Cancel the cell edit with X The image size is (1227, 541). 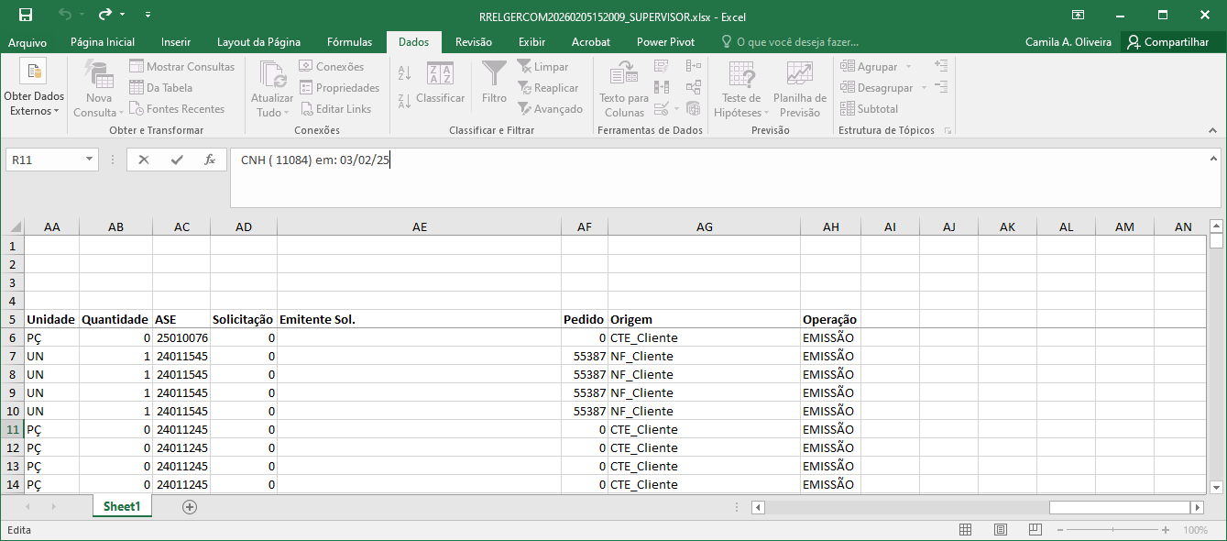(144, 160)
